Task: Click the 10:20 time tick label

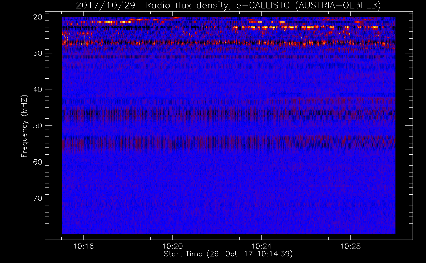Action: click(x=172, y=246)
